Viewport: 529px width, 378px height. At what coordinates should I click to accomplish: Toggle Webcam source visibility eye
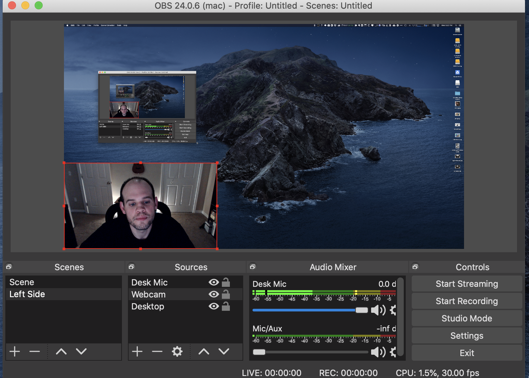(x=214, y=294)
